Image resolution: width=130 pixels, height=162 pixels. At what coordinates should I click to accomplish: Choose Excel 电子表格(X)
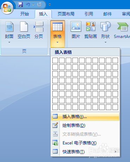[x=85, y=143]
